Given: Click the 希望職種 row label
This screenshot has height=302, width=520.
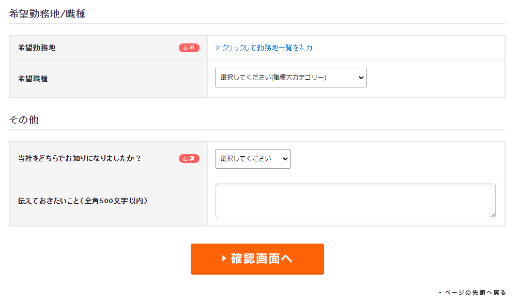Looking at the screenshot, I should tap(33, 79).
